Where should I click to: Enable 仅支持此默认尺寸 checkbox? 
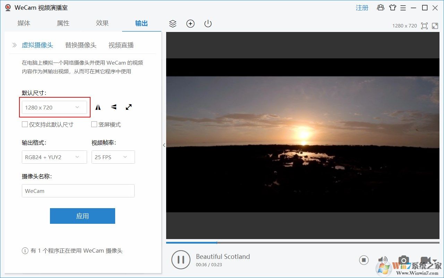[x=25, y=124]
